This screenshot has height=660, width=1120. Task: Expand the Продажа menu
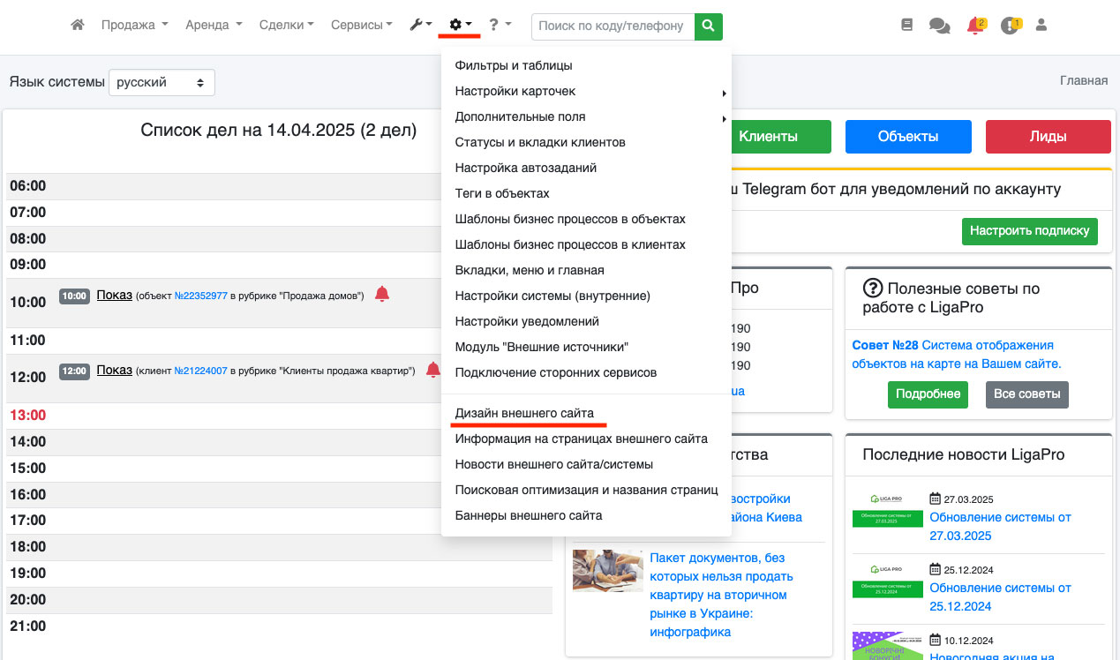pos(134,26)
